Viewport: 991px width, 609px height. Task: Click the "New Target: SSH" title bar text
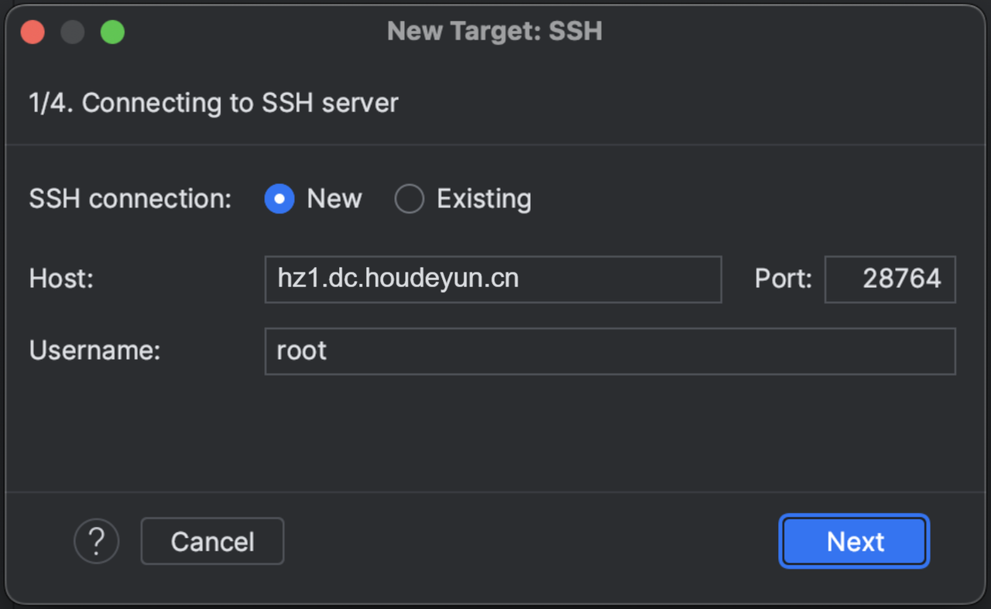pos(494,32)
